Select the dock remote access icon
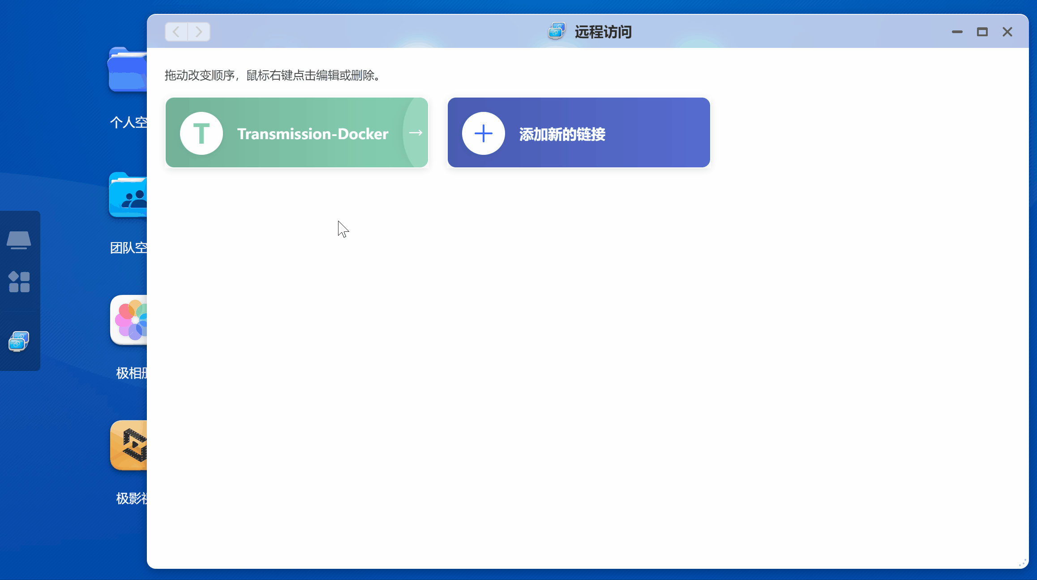Viewport: 1037px width, 580px height. (19, 341)
